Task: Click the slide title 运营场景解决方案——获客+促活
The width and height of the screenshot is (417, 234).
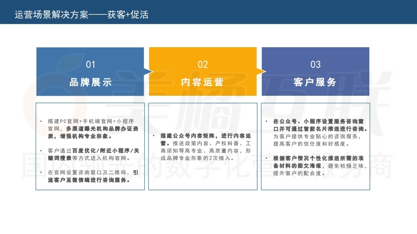Action: tap(81, 15)
